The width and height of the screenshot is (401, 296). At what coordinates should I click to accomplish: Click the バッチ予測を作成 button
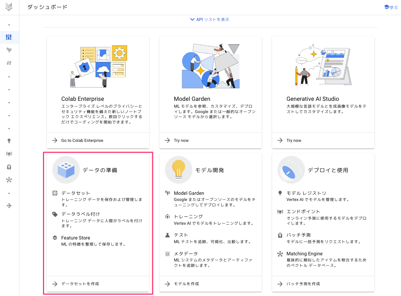pos(303,284)
